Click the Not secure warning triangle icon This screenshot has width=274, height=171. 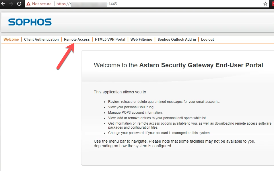28,4
